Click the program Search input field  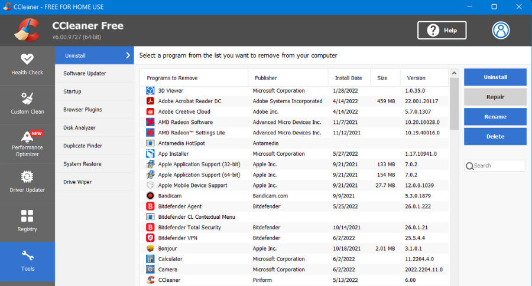coord(494,166)
